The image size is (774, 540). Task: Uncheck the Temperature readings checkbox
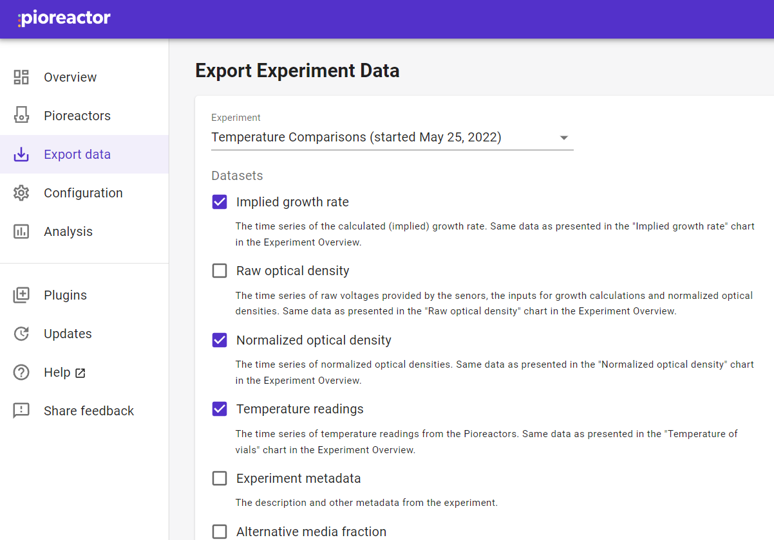tap(220, 409)
